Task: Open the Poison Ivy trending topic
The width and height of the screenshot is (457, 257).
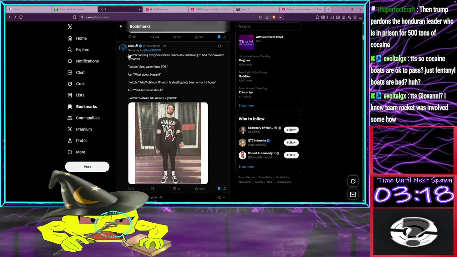Action: (x=246, y=92)
